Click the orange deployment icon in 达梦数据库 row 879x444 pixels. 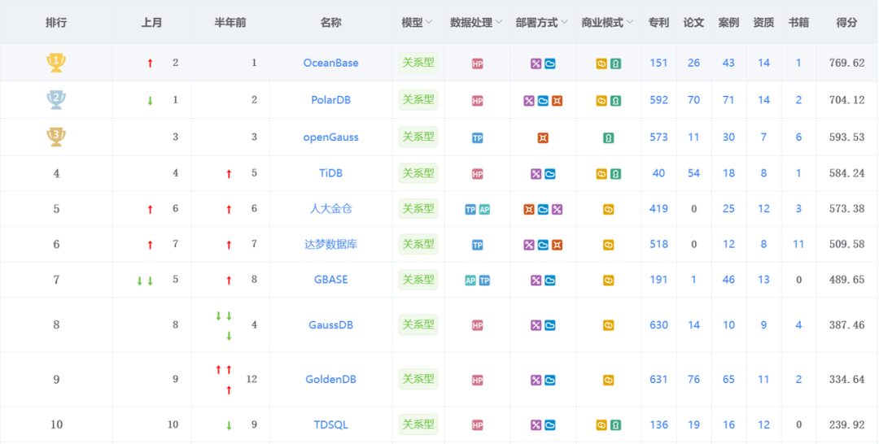coord(557,245)
